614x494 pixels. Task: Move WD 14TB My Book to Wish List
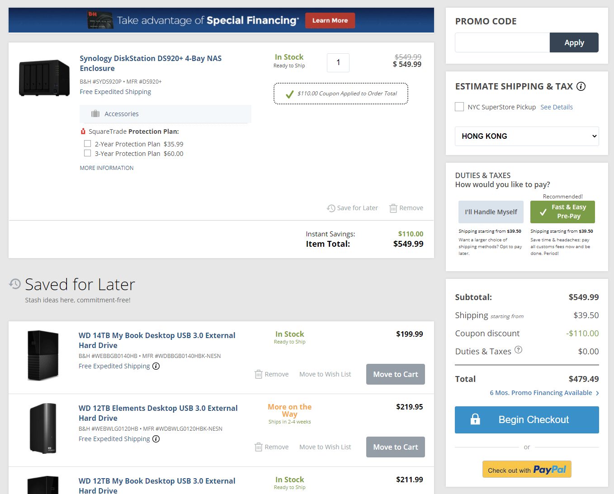[325, 374]
